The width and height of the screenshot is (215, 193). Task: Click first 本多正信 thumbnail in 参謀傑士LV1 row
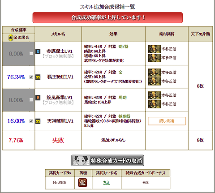(154, 49)
